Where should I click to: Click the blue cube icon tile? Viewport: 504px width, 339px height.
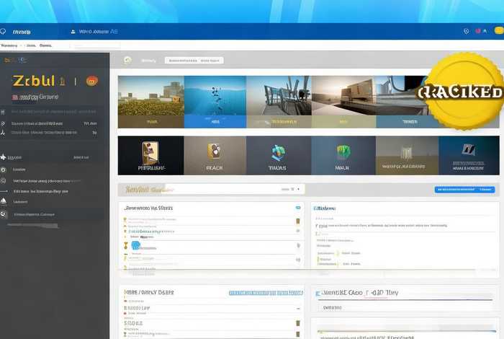coord(279,151)
